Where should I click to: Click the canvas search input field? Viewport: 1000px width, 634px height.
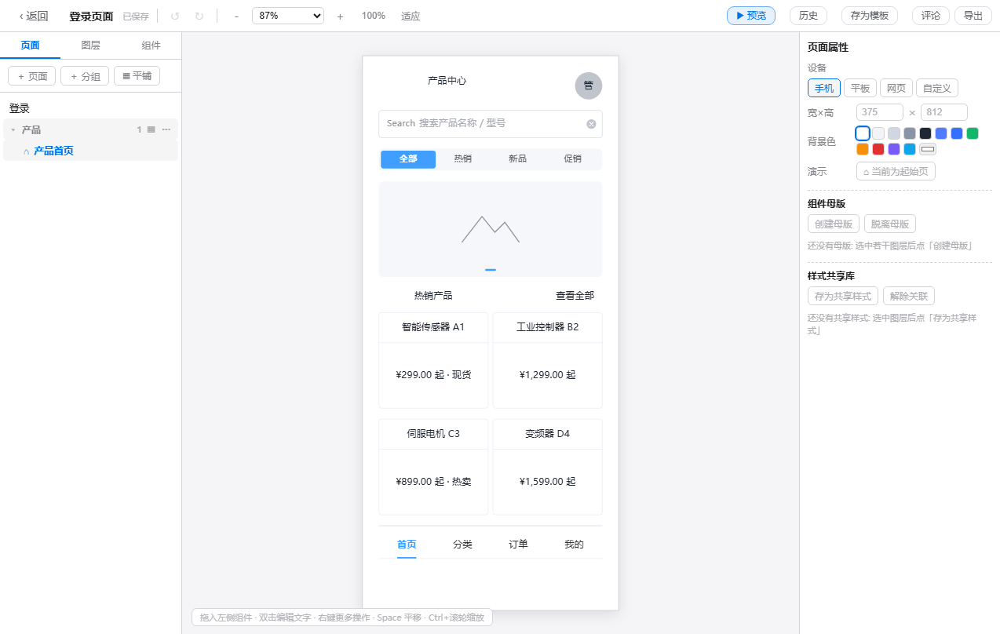click(491, 124)
